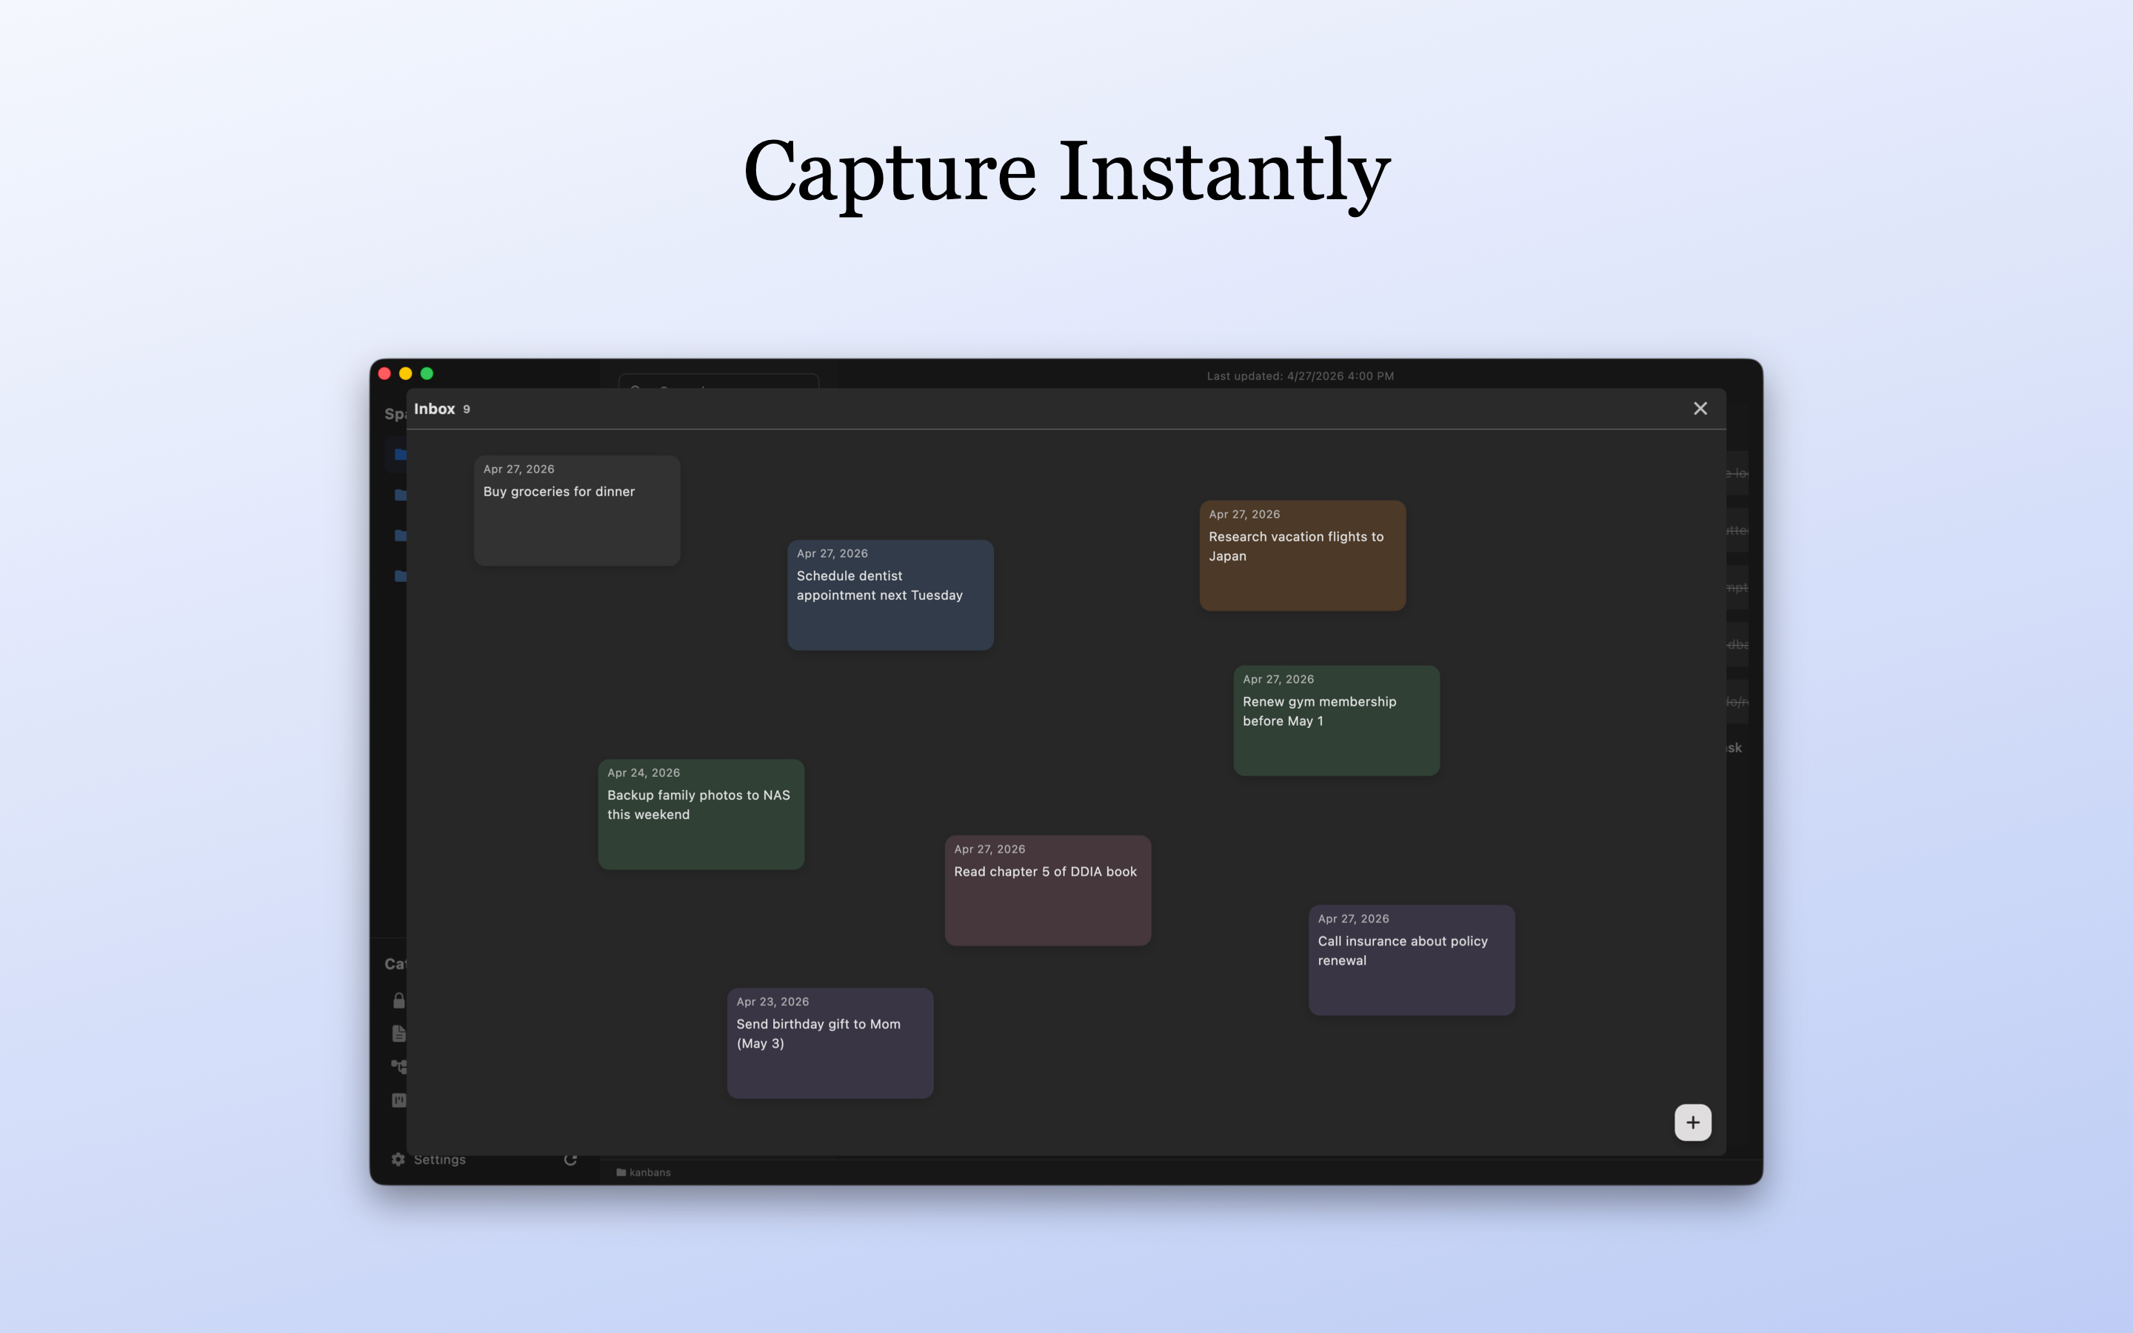Image resolution: width=2133 pixels, height=1333 pixels.
Task: Open the kanbans folder in bottom bar
Action: [644, 1172]
